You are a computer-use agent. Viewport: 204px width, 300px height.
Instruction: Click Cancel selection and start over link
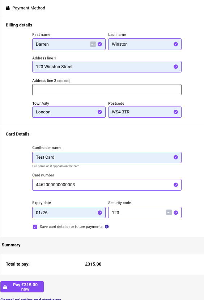pyautogui.click(x=30, y=299)
